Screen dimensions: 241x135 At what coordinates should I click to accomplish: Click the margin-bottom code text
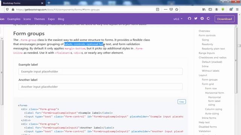[75, 48]
